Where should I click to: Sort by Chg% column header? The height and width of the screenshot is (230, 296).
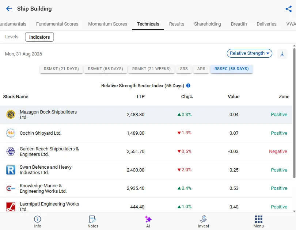coord(187,96)
